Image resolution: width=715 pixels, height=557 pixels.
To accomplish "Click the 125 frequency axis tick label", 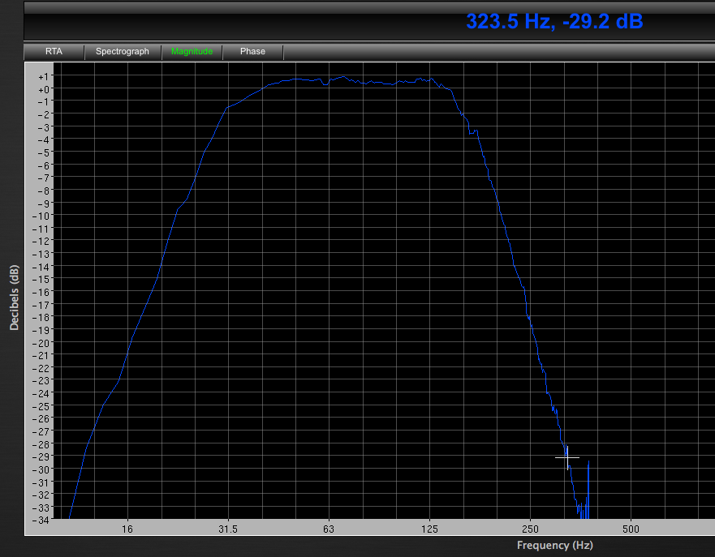I will (429, 529).
